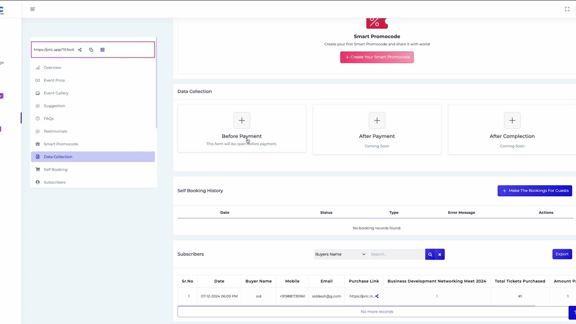The width and height of the screenshot is (576, 324).
Task: Focus the subscribers Search field
Action: (x=397, y=254)
